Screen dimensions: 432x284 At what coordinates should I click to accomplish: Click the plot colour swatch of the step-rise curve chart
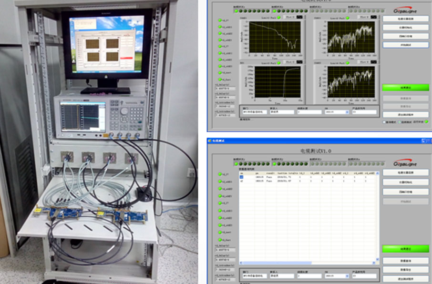click(299, 62)
